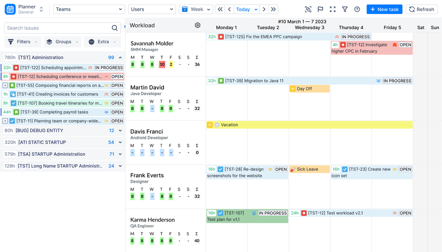Click the TST-107 Booking travel checkbox icon
The image size is (442, 252).
14,103
